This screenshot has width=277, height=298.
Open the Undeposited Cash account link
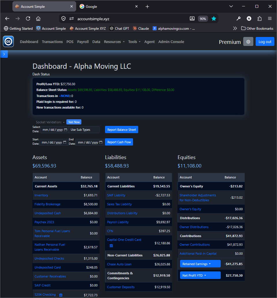48,213
